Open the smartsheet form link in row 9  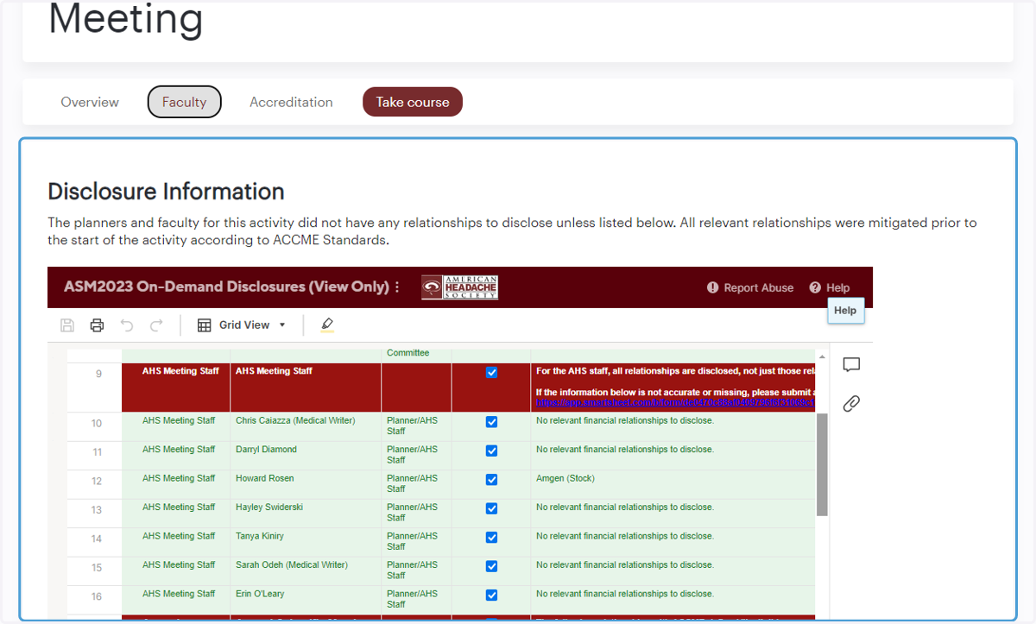coord(675,402)
